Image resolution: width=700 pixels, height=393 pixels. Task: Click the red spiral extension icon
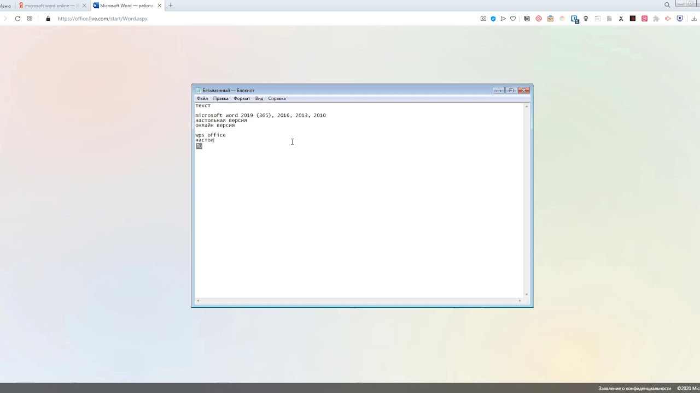[x=539, y=19]
